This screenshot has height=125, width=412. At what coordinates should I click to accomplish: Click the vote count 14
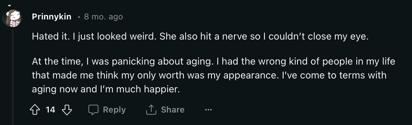tap(51, 110)
